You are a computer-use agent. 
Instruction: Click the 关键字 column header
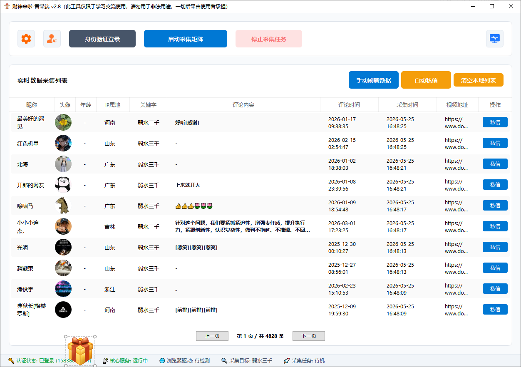click(x=148, y=105)
